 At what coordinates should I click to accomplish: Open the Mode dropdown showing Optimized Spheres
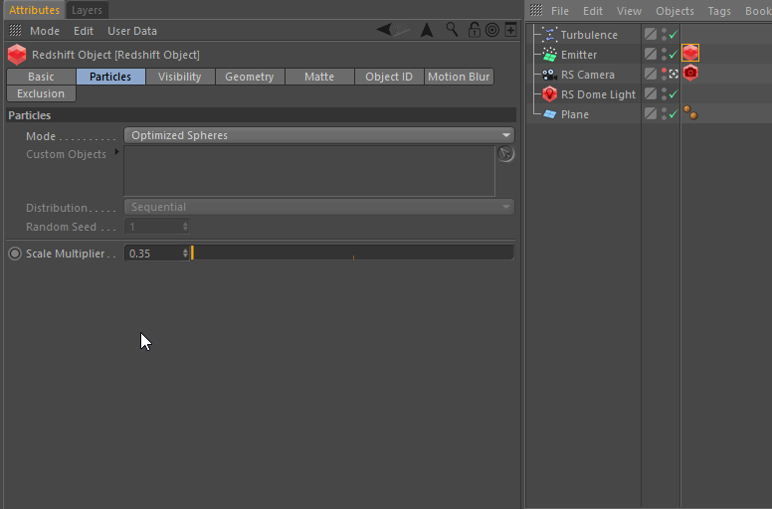tap(319, 135)
